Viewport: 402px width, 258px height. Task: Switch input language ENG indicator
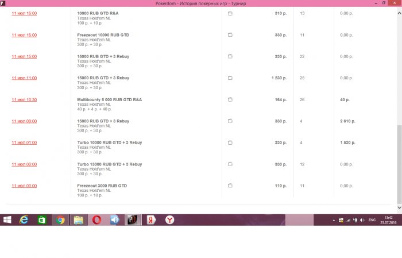pyautogui.click(x=372, y=220)
